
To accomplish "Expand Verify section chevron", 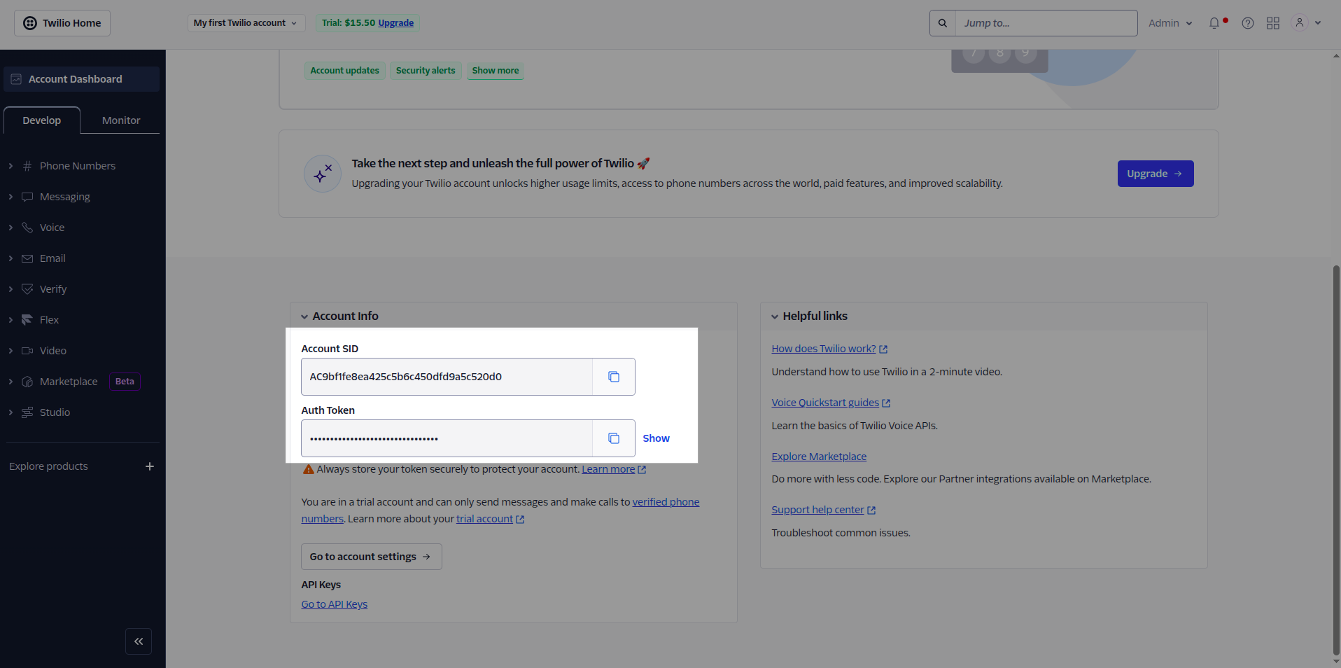I will pos(10,289).
